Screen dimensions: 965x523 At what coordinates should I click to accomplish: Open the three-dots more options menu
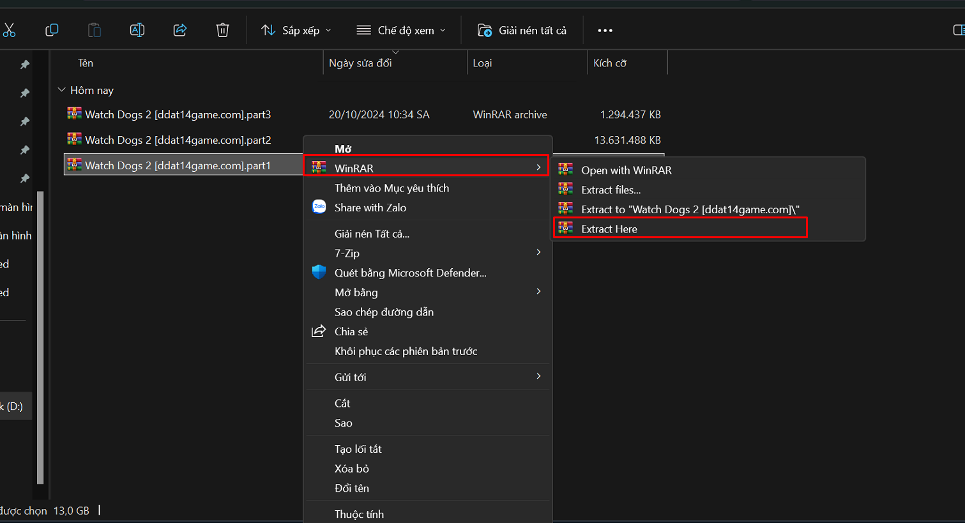point(605,30)
